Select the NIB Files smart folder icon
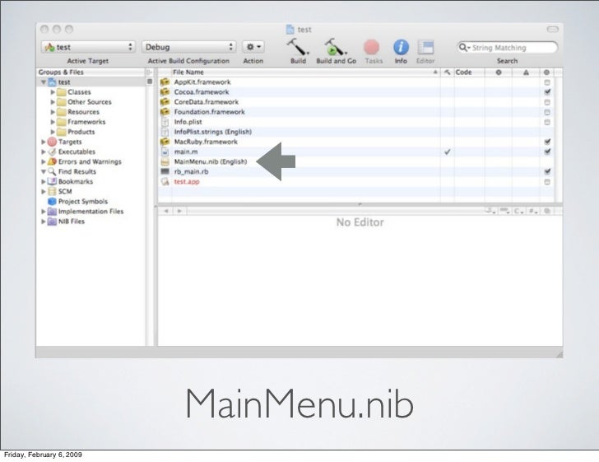Viewport: 599px width, 462px height. 53,221
